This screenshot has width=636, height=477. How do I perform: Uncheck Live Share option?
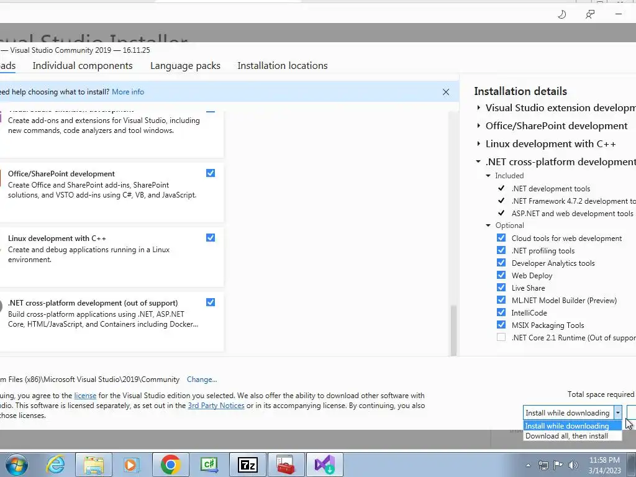(x=501, y=288)
